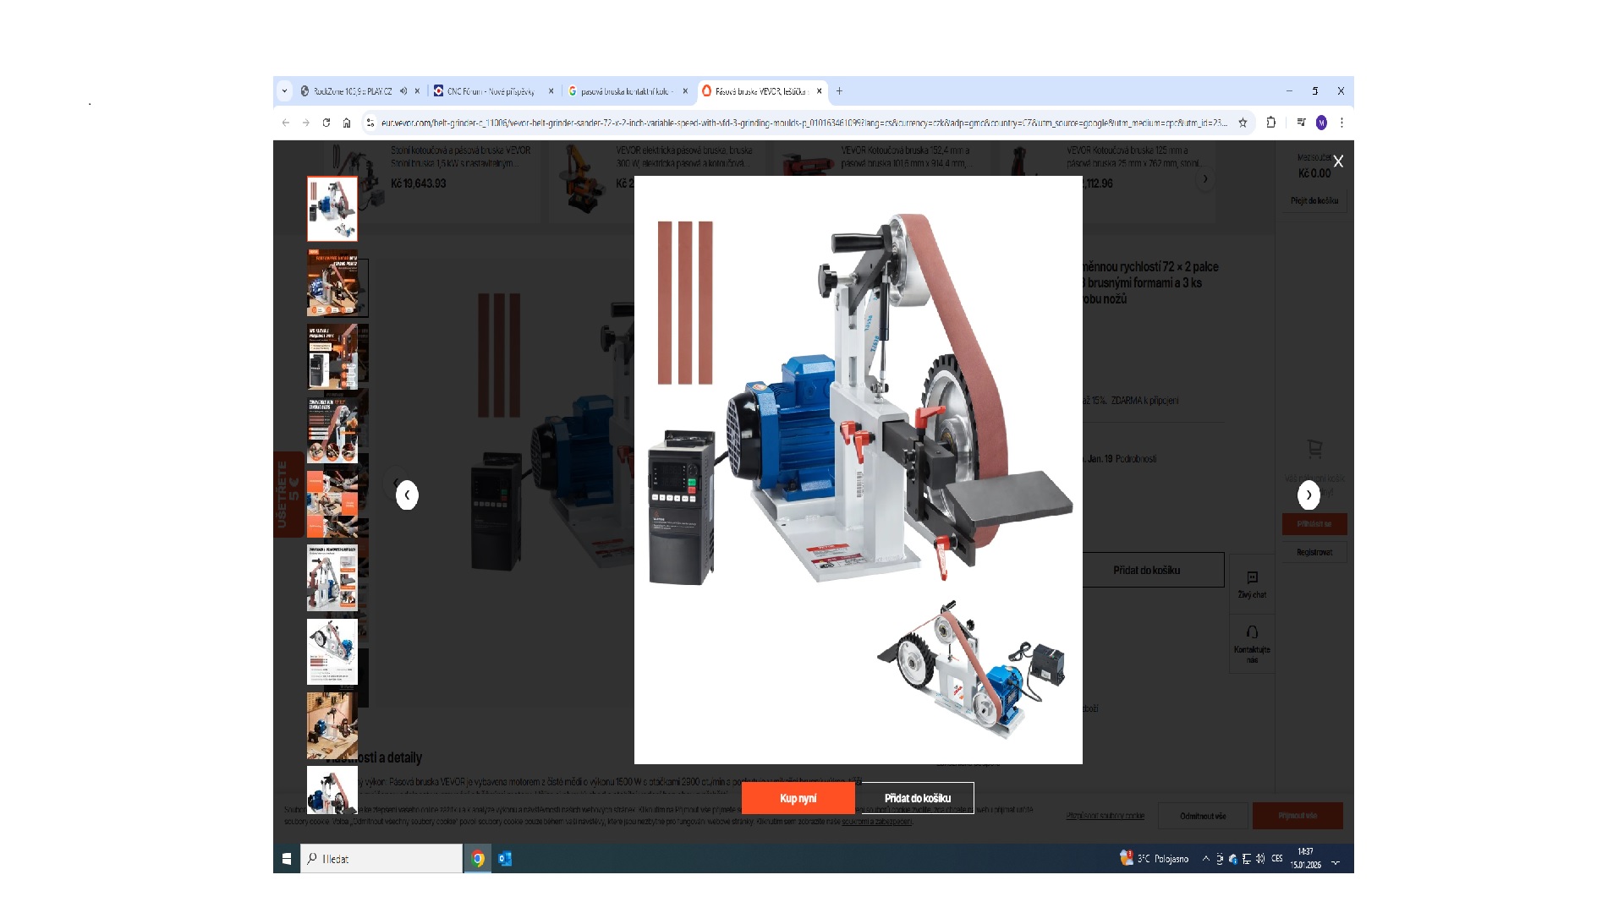Mute the RockZone tab speaker icon
This screenshot has height=913, width=1624.
pyautogui.click(x=403, y=91)
